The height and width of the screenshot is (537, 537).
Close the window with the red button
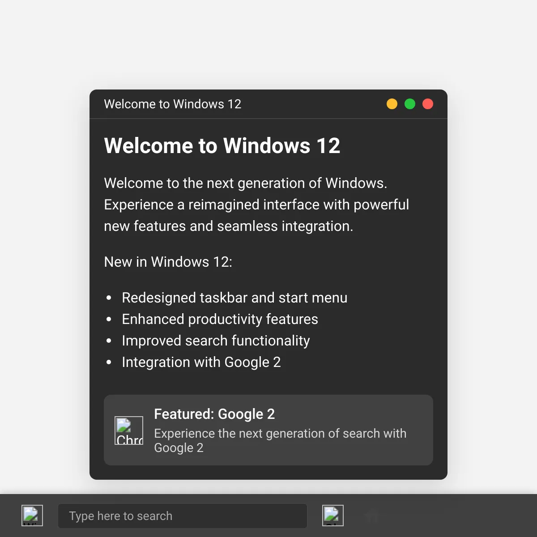[x=428, y=104]
